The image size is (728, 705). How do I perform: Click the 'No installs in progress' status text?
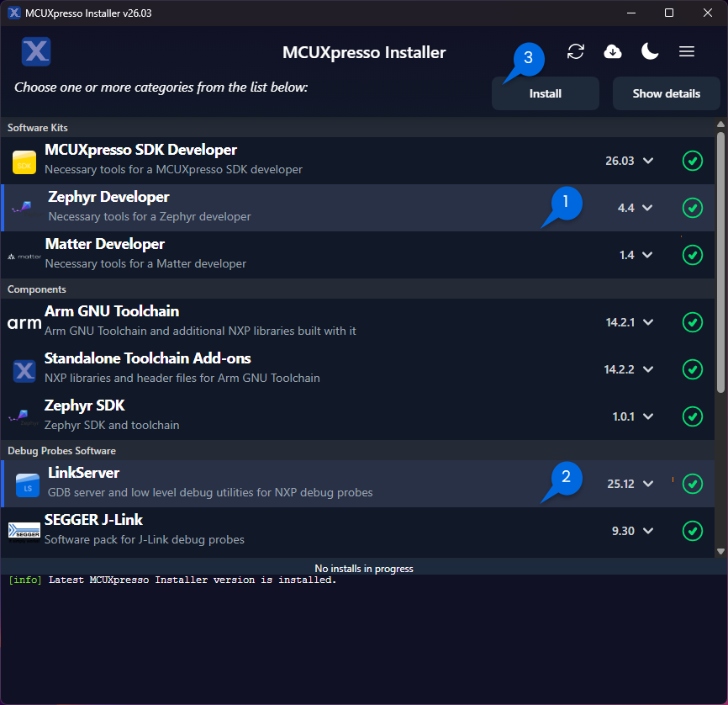[x=364, y=569]
